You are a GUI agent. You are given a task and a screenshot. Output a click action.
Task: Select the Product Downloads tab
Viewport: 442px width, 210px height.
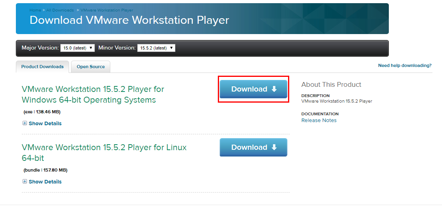(x=42, y=67)
